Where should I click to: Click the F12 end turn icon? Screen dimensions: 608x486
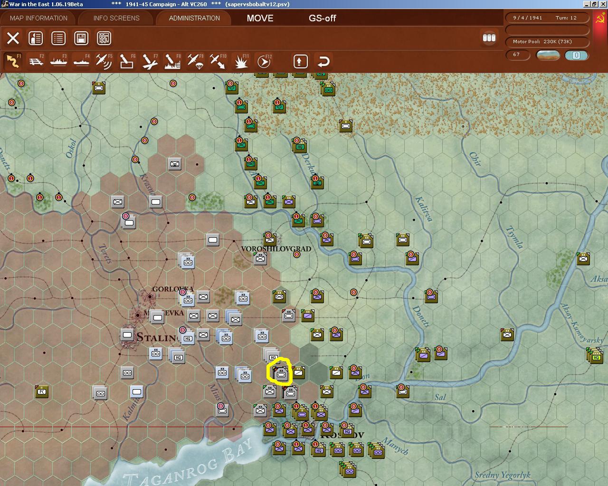coord(264,61)
